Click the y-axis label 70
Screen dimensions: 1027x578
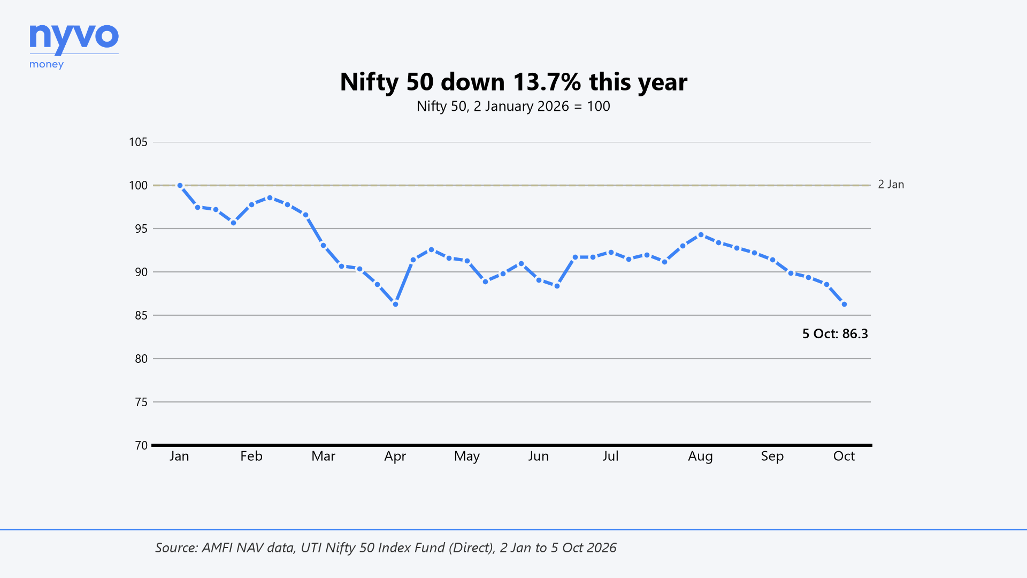point(141,446)
